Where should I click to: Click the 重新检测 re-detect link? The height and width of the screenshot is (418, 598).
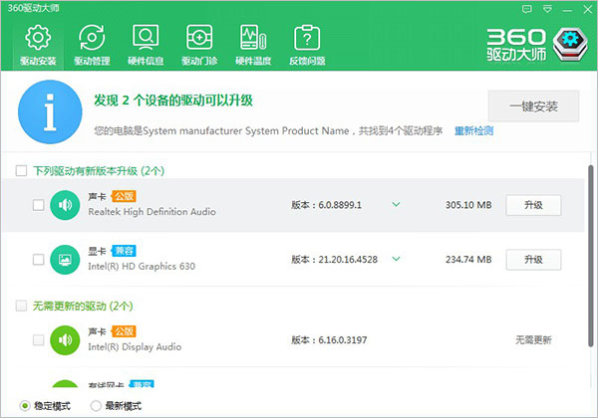tap(473, 131)
